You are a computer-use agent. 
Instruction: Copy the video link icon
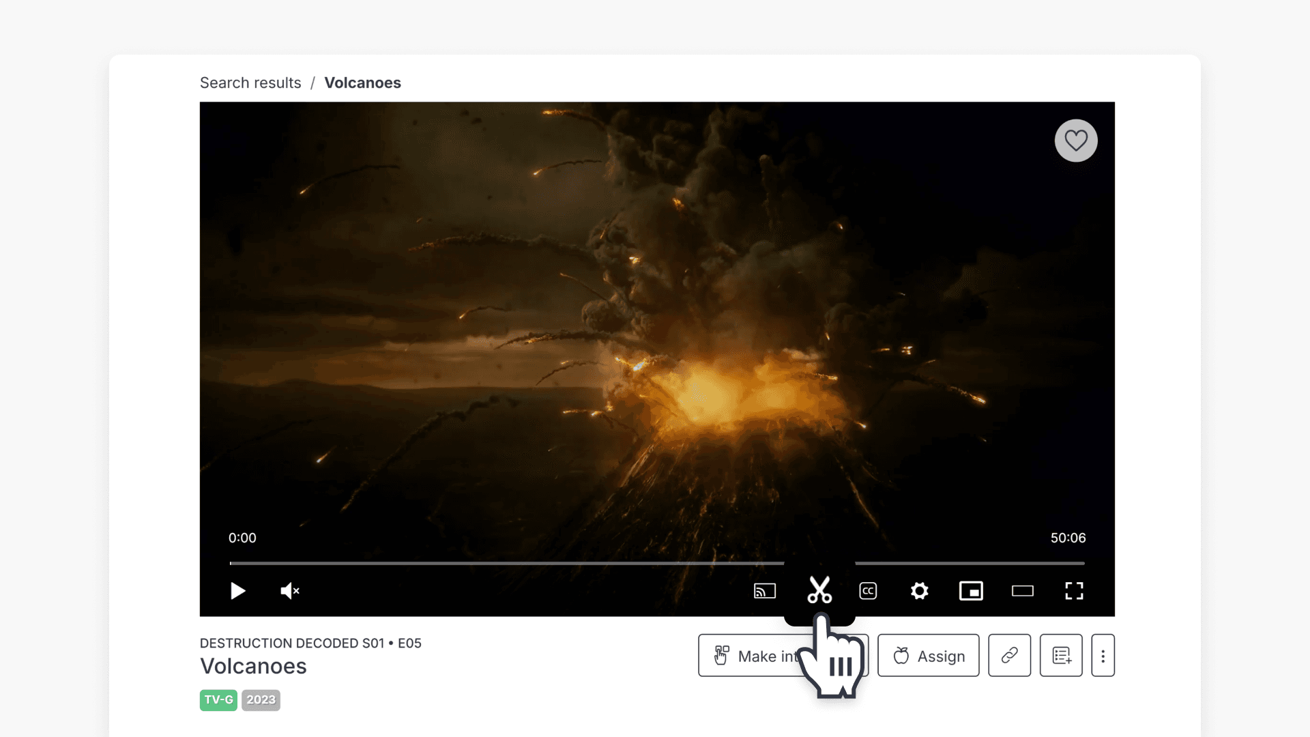[1009, 656]
